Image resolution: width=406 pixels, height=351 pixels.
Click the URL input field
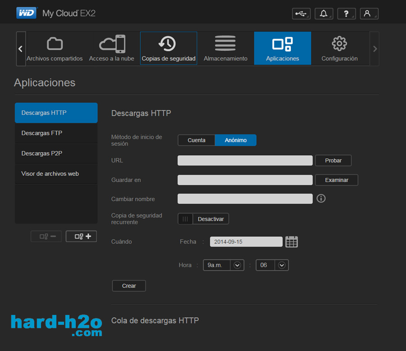pyautogui.click(x=245, y=160)
